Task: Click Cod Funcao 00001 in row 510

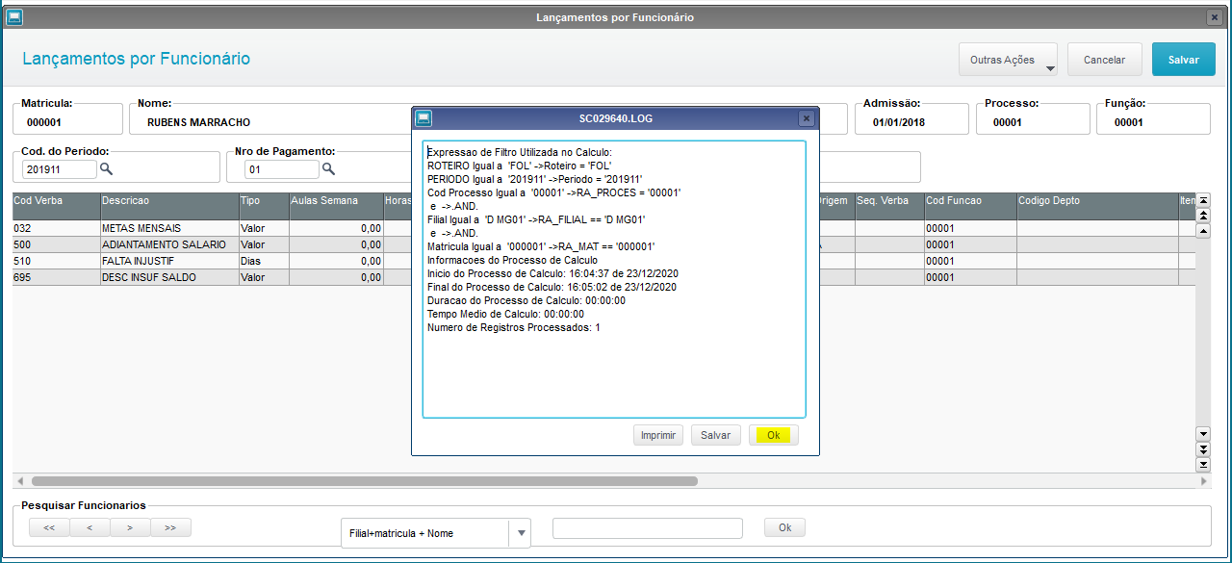Action: (x=971, y=261)
